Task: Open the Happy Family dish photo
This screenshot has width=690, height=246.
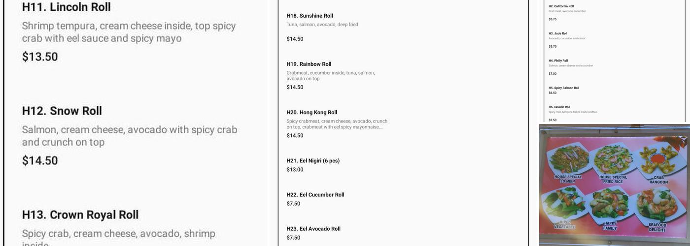Action: pyautogui.click(x=610, y=207)
